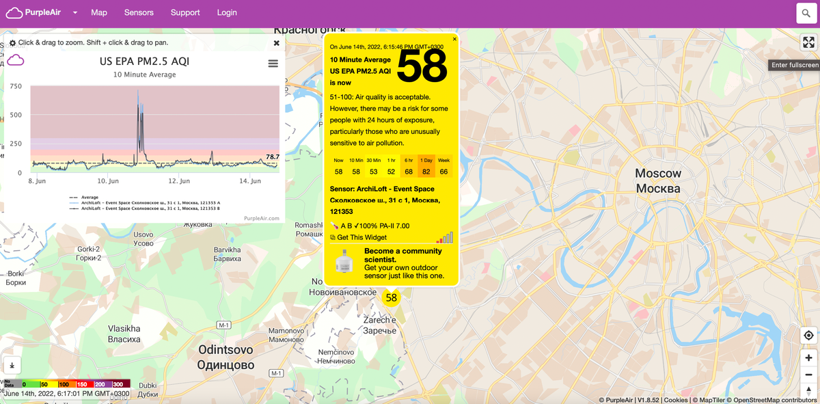Open the Become a community scientist link
This screenshot has width=820, height=404.
coord(402,255)
